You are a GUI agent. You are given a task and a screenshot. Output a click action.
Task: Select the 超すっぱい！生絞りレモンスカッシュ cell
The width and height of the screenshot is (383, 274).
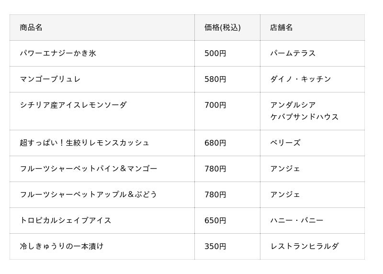[85, 143]
